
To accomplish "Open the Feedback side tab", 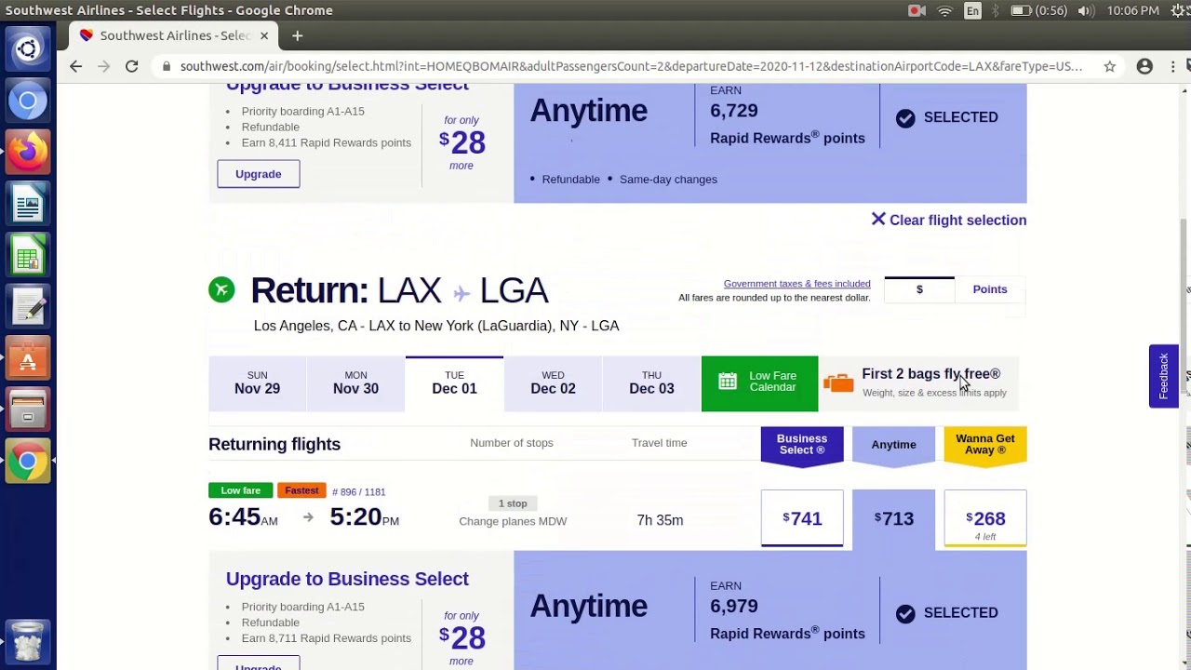I will (1163, 376).
